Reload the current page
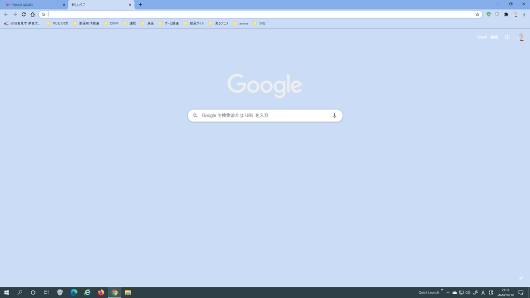This screenshot has height=298, width=530. click(x=24, y=14)
